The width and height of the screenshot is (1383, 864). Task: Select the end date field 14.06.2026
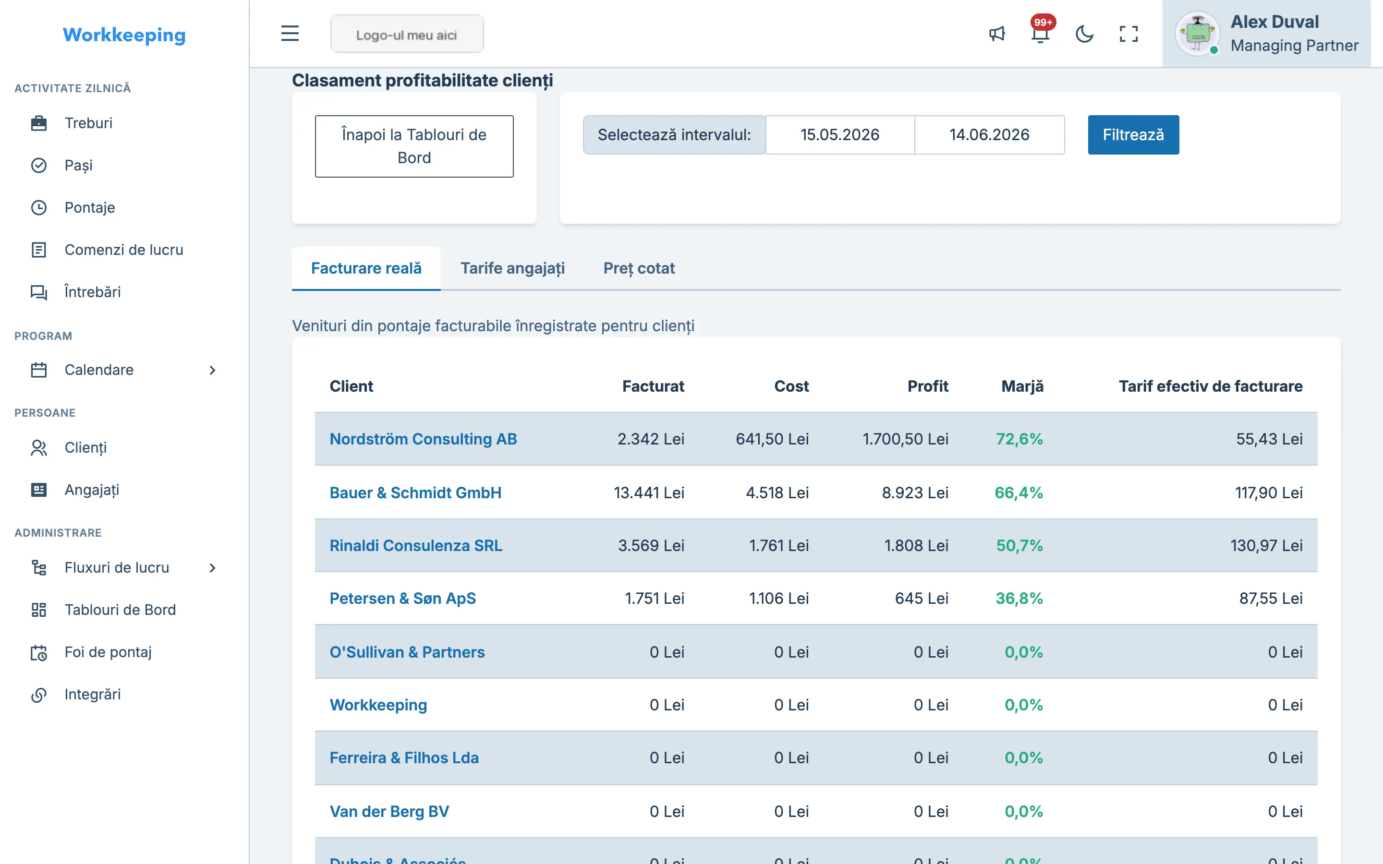pyautogui.click(x=989, y=135)
